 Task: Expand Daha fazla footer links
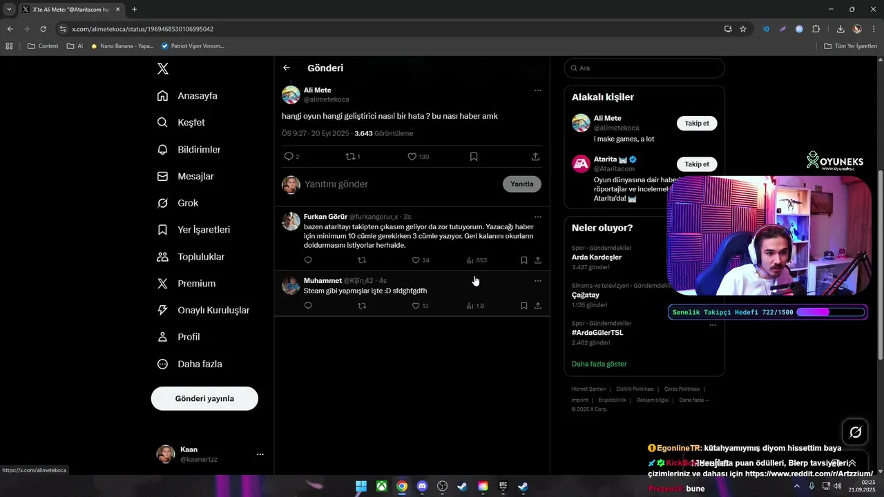(x=694, y=400)
